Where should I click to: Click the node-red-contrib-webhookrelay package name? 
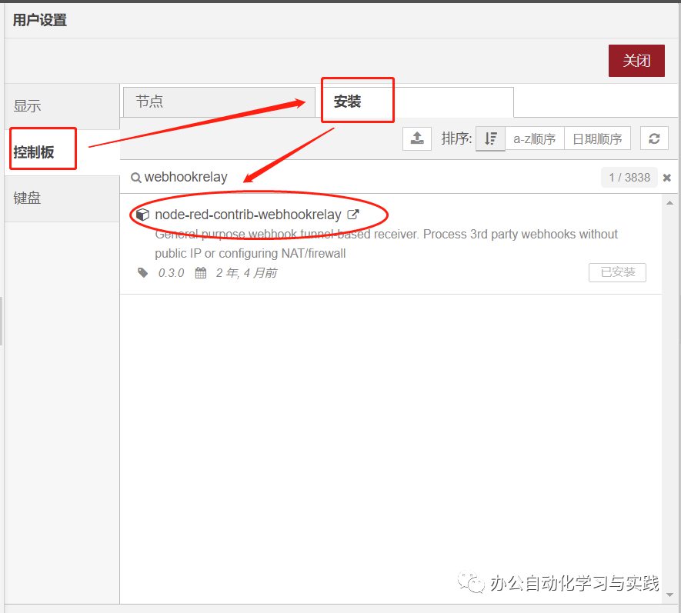[248, 215]
